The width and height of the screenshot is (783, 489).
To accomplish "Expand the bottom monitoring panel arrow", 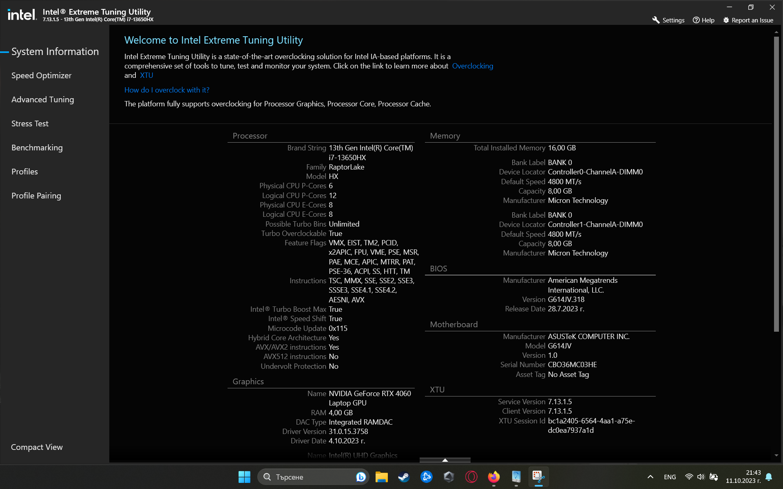I will 445,460.
